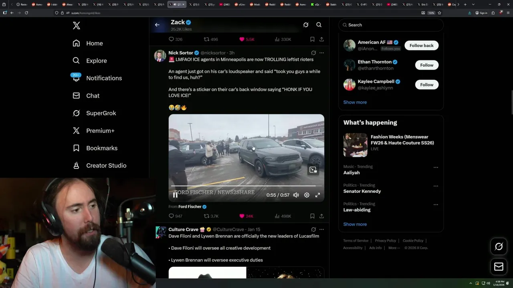Viewport: 513px width, 288px height.
Task: Show more trending topics
Action: [355, 224]
